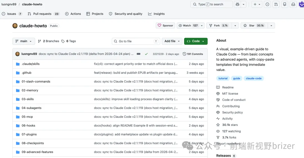Open the issues icon in top header
304x158 pixels.
tap(267, 4)
